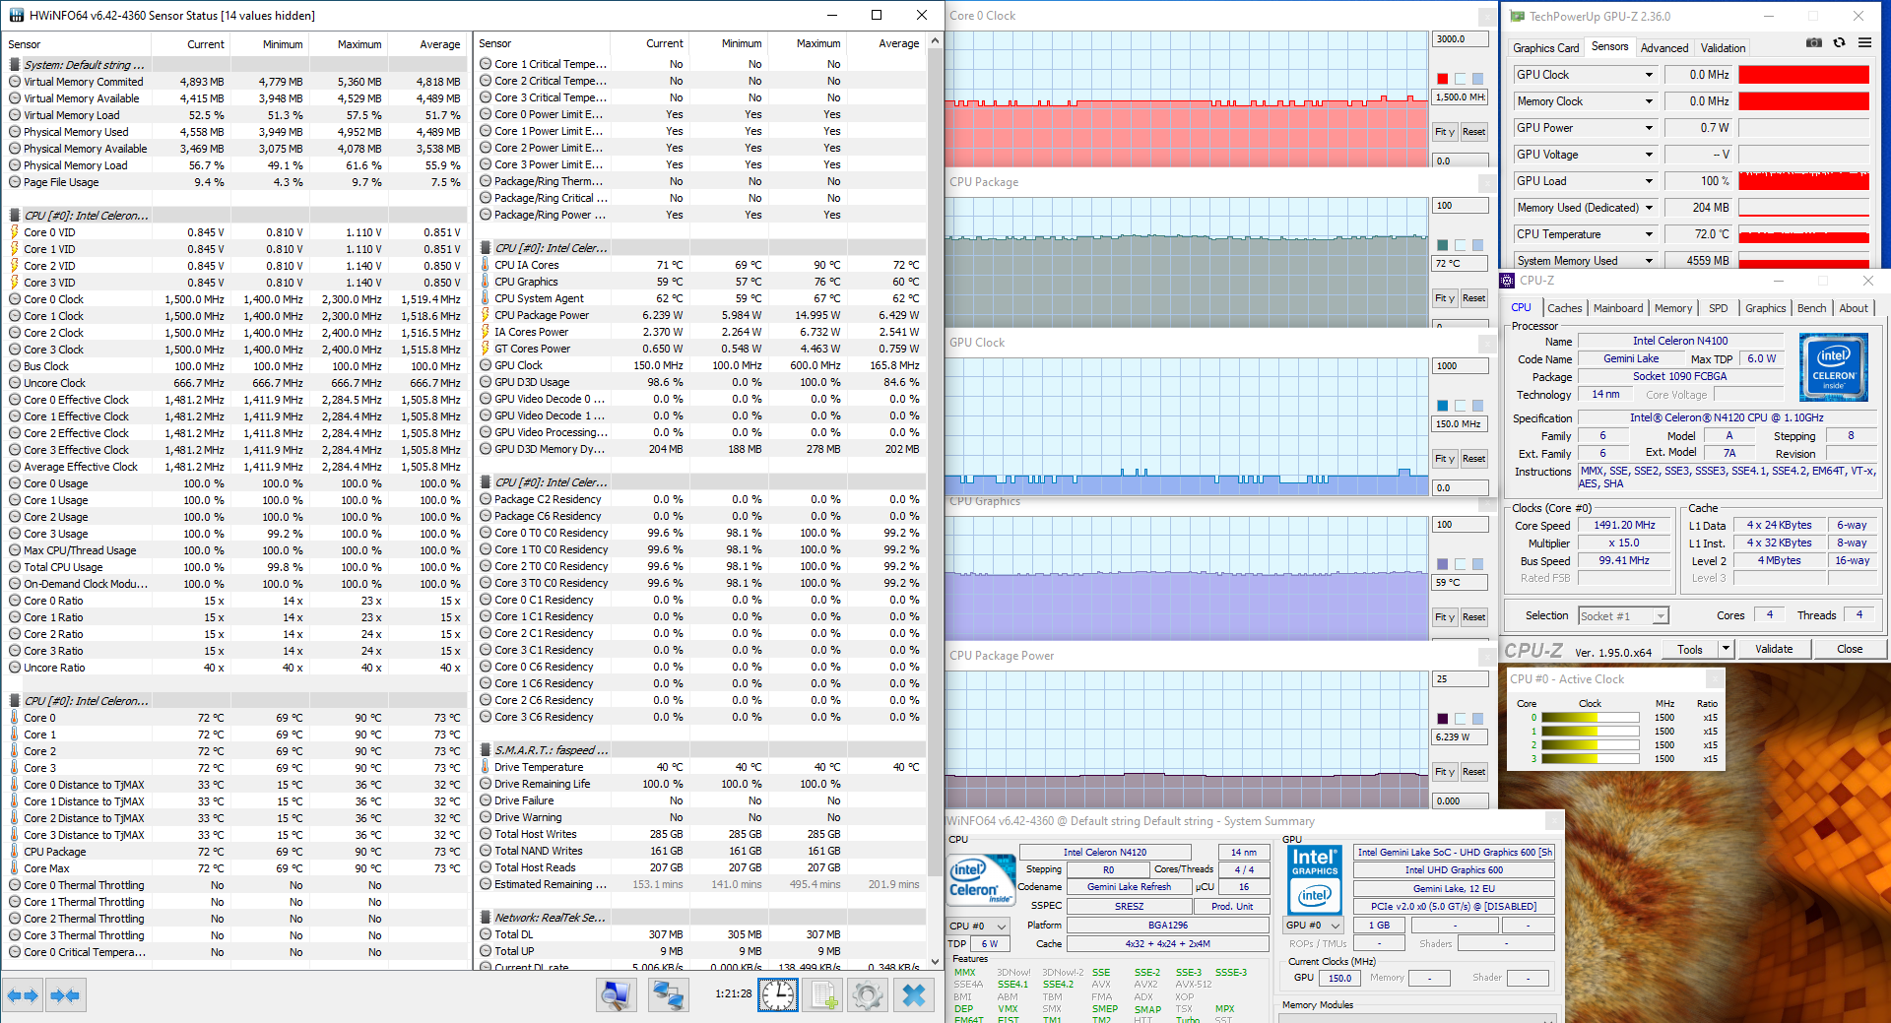Click Reset on the CPU Graphics graph

point(1473,617)
